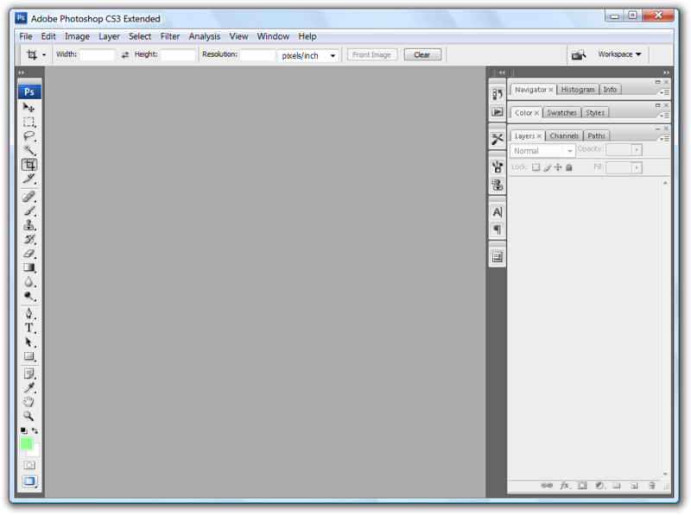Expand the toolbox to two columns
691x515 pixels.
tap(21, 72)
